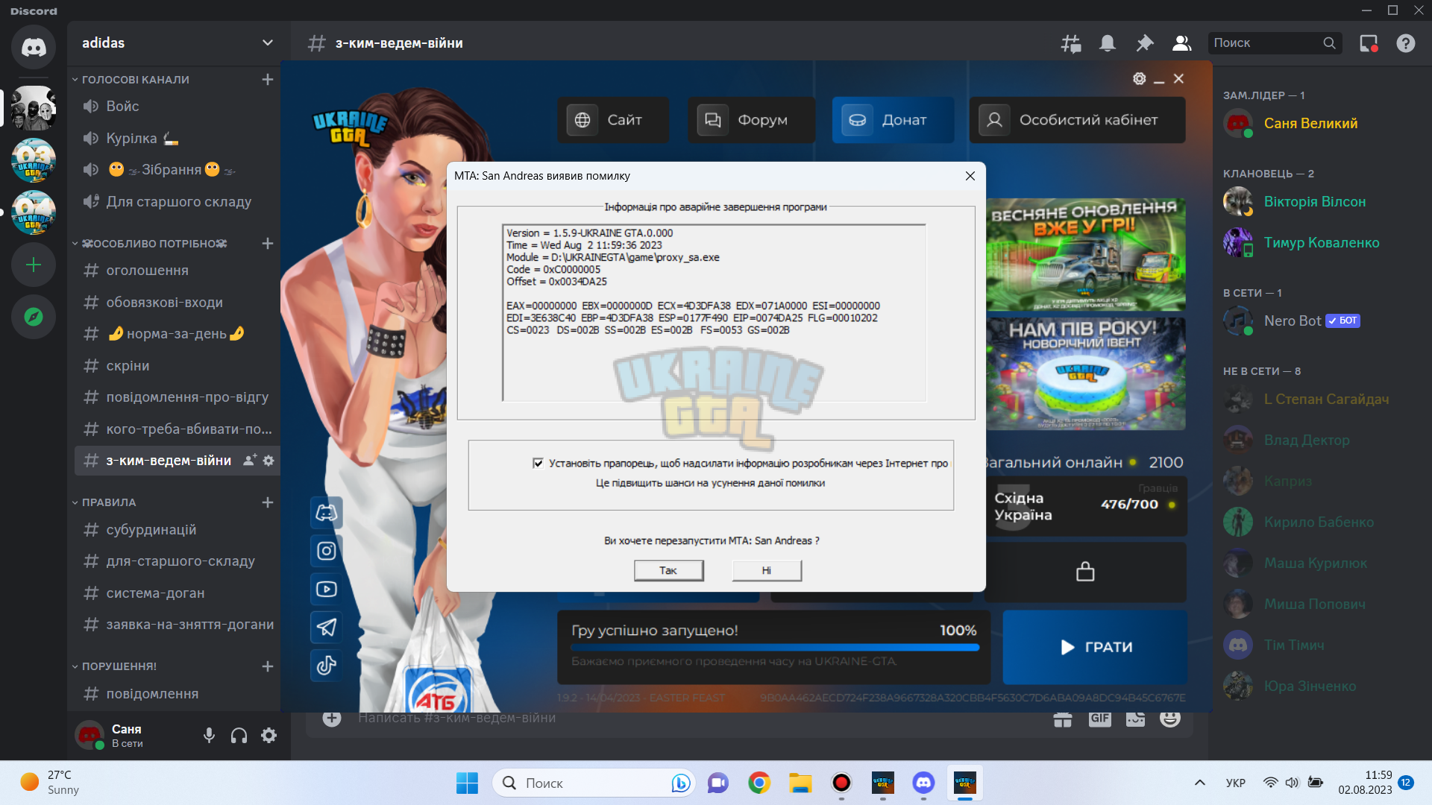Attach a file with plus icon

click(x=332, y=718)
